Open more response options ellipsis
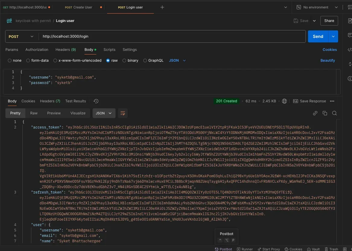 pyautogui.click(x=332, y=101)
